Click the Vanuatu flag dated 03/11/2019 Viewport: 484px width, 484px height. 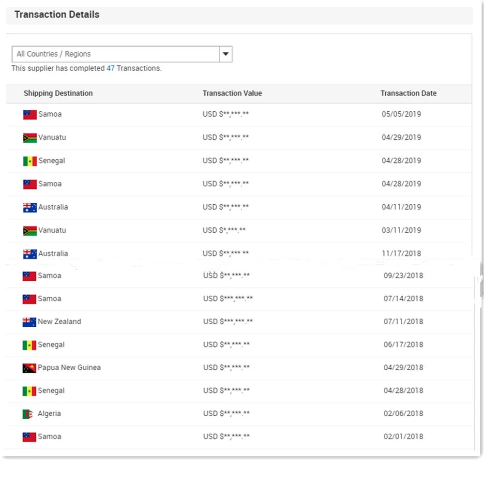(x=30, y=231)
